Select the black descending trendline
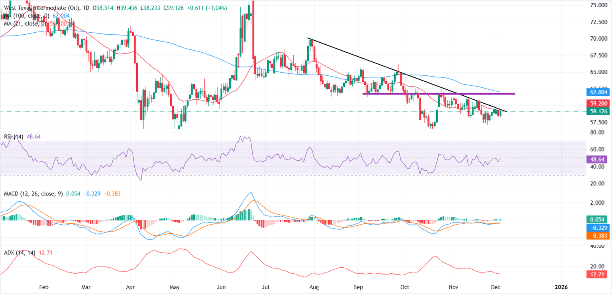Screen dimensions: 612x294 [x=406, y=75]
